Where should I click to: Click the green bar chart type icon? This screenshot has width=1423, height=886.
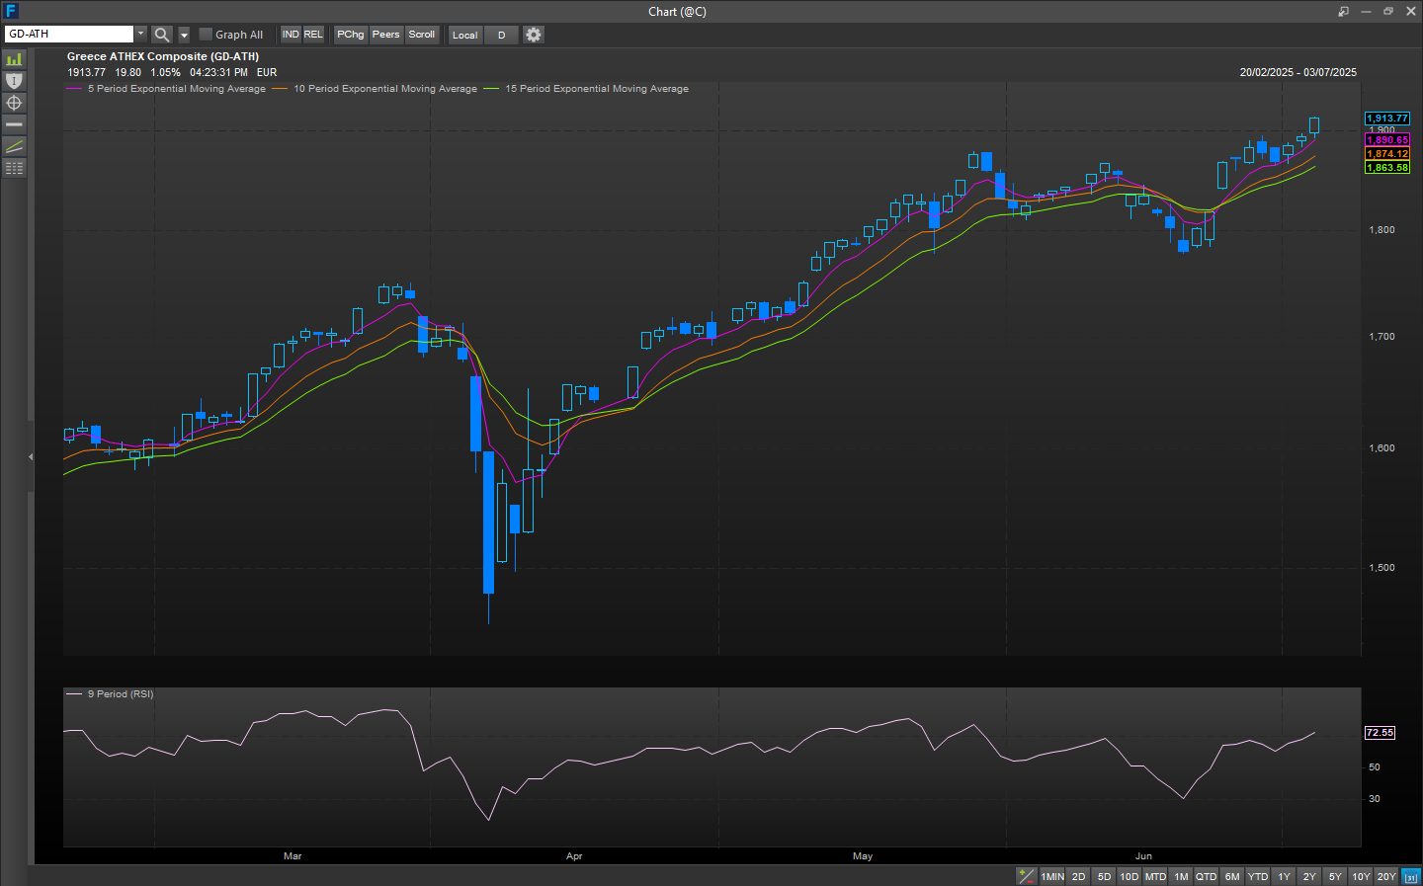(x=14, y=59)
